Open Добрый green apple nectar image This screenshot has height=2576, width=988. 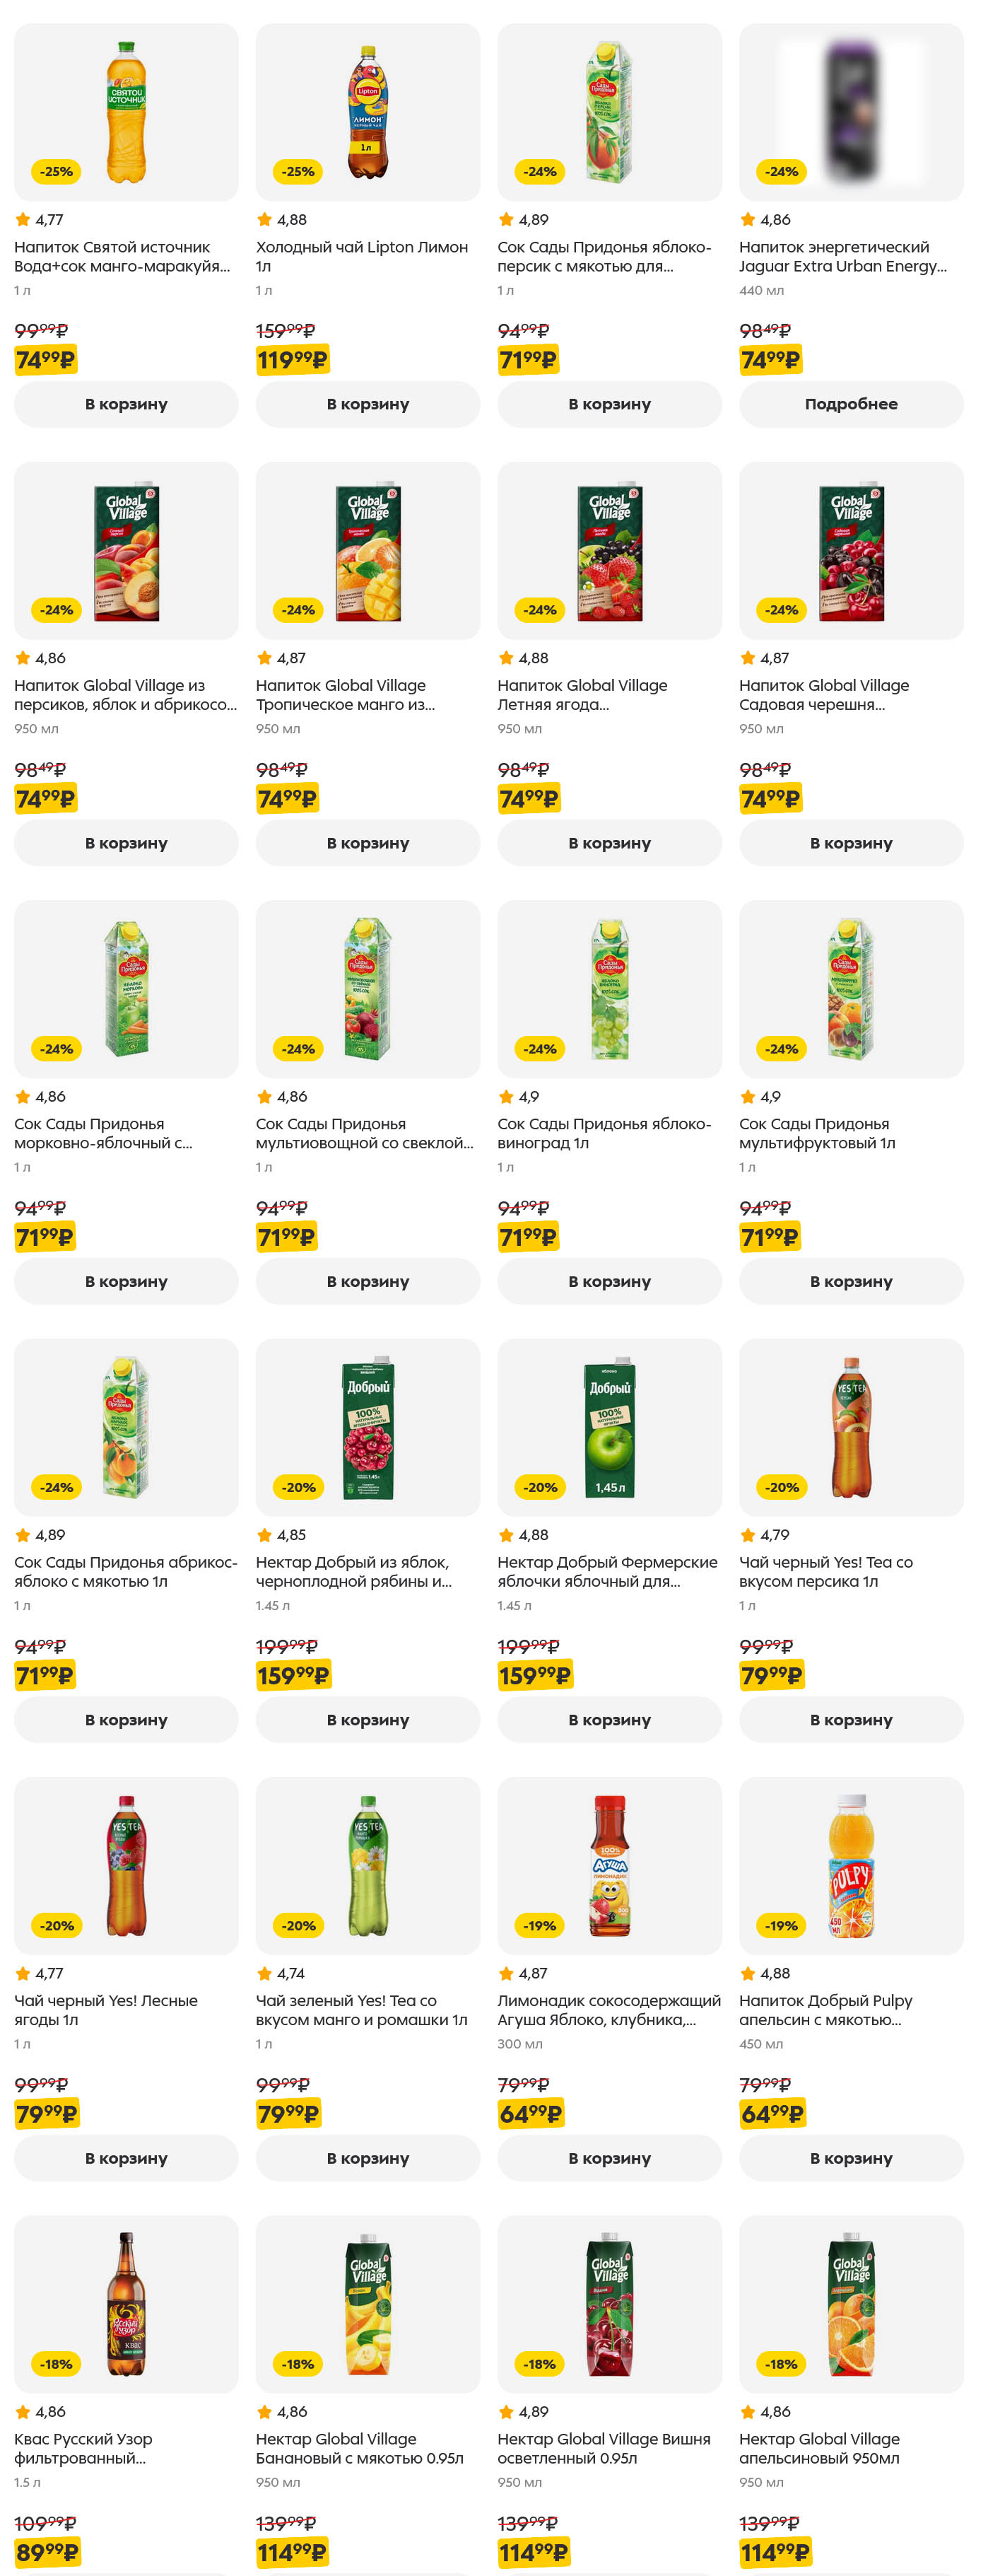609,1427
